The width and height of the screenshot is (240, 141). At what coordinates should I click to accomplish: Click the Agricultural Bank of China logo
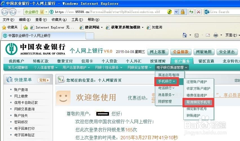click(x=35, y=49)
